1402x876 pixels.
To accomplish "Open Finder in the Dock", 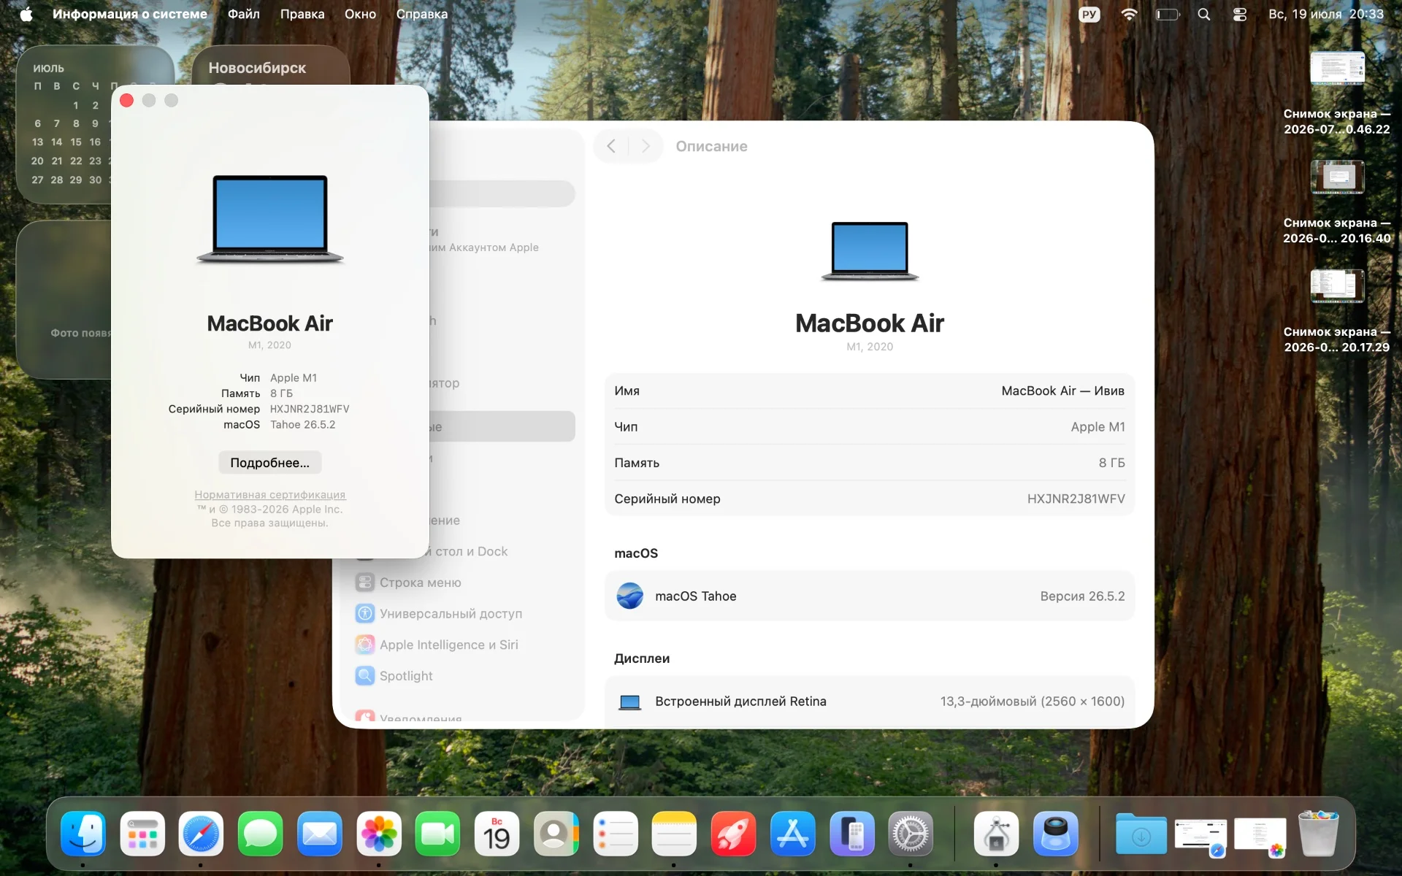I will (83, 833).
